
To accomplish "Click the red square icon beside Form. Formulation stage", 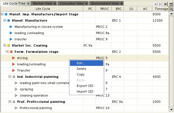I will point(11,52).
